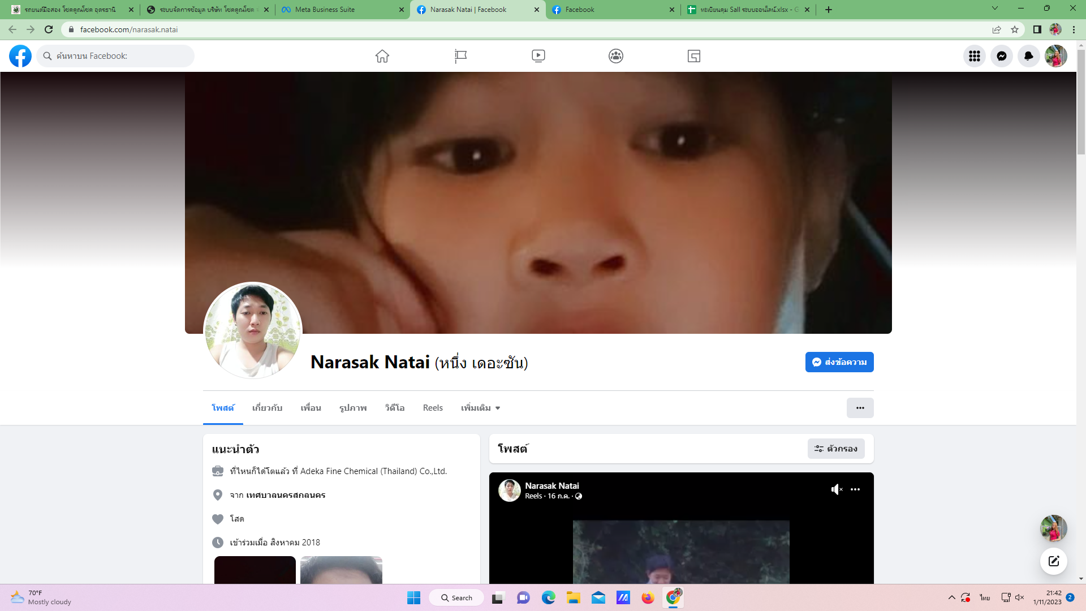
Task: Show hidden system tray icons chevron
Action: tap(951, 597)
